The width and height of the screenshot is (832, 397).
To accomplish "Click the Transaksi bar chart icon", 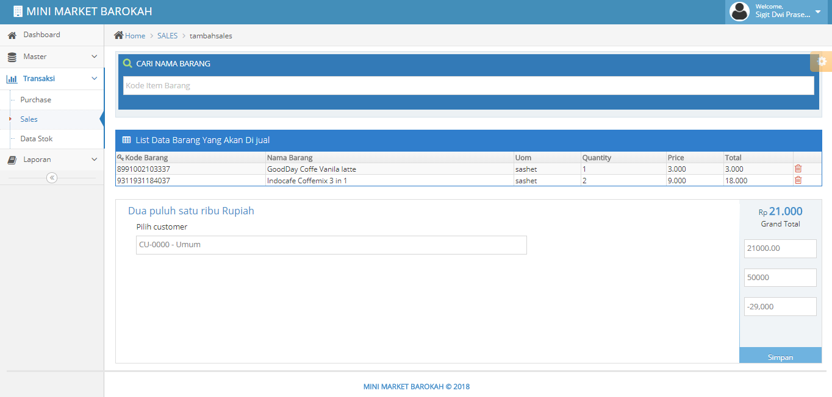I will (x=12, y=79).
